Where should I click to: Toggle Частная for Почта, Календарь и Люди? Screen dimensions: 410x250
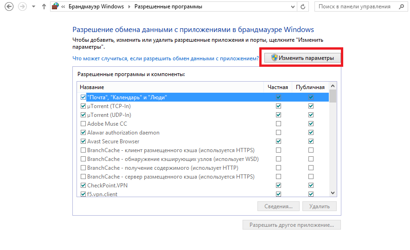tap(278, 97)
